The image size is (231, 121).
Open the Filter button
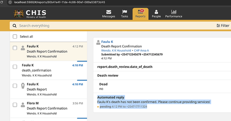pos(223,26)
